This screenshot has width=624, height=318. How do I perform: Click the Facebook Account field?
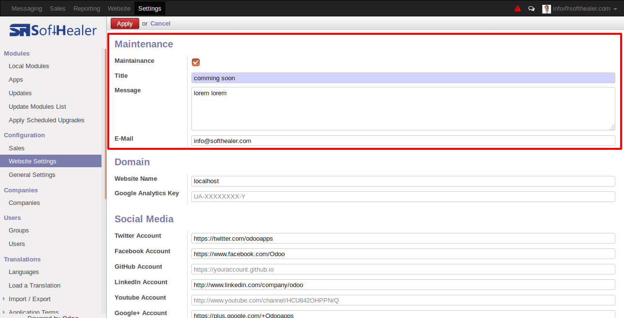click(403, 254)
